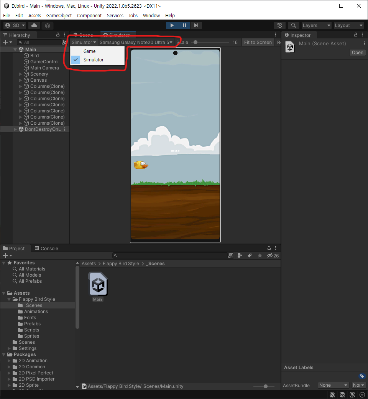Toggle hidden packages visibility (26)
The height and width of the screenshot is (399, 368).
273,256
